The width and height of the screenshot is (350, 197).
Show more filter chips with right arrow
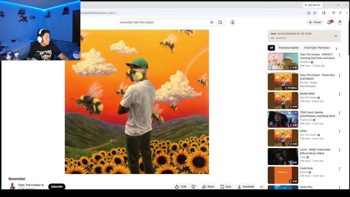[337, 49]
